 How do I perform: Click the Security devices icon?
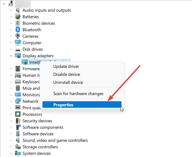click(x=18, y=121)
